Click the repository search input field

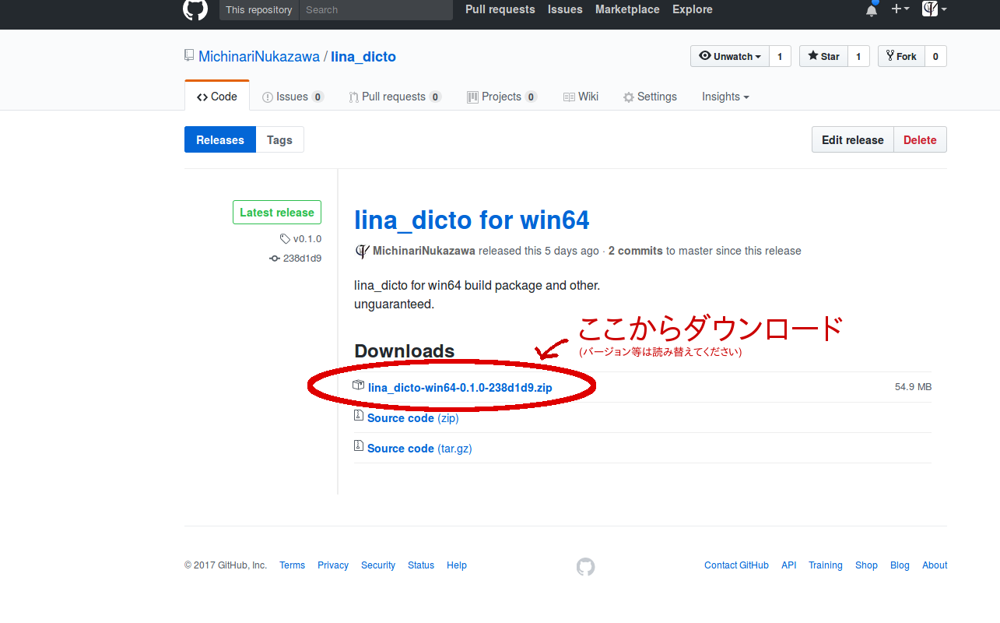(x=376, y=10)
